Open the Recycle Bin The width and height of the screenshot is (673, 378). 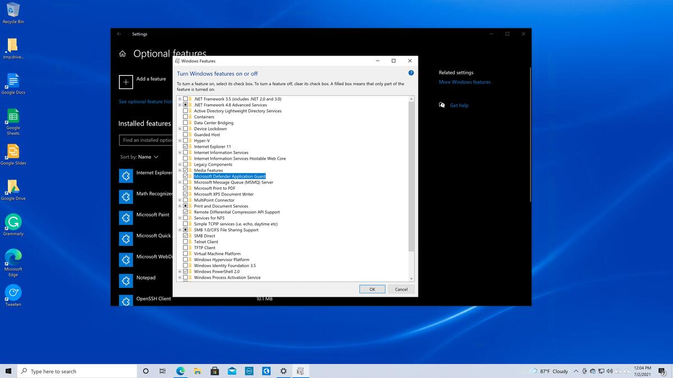click(x=13, y=10)
